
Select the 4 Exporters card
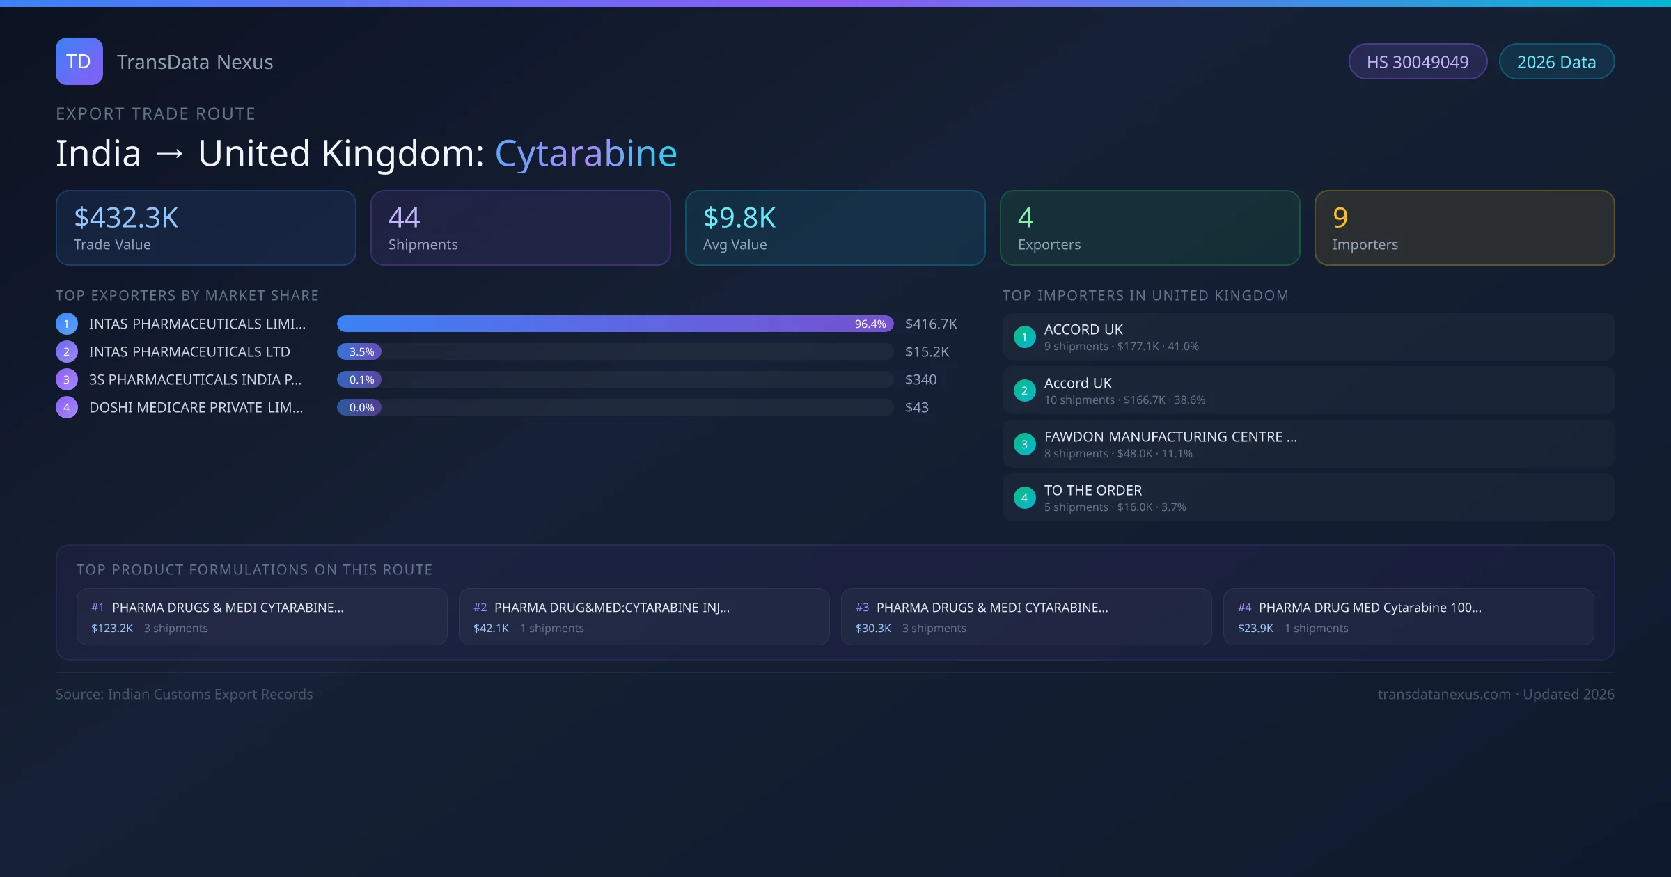1150,228
